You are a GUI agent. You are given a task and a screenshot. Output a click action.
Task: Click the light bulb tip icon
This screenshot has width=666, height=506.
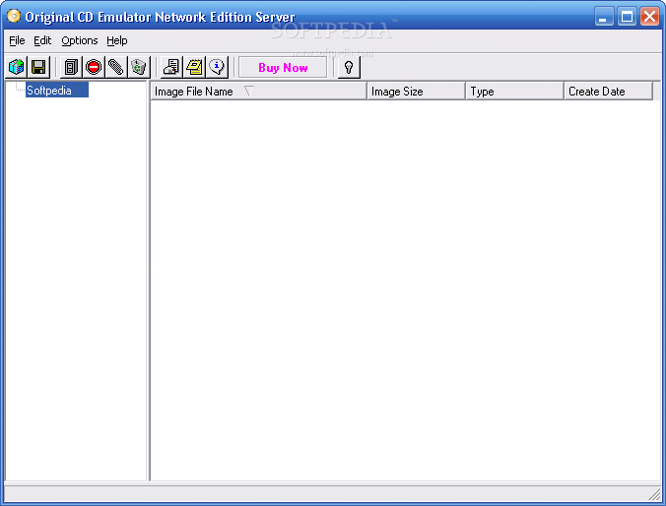pyautogui.click(x=349, y=67)
